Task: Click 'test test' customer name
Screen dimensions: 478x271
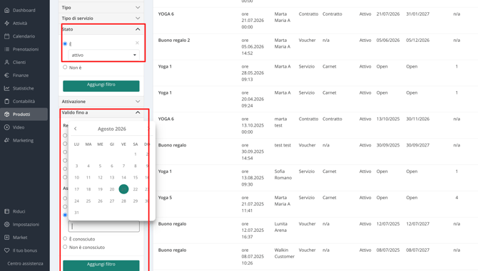Action: 283,145
